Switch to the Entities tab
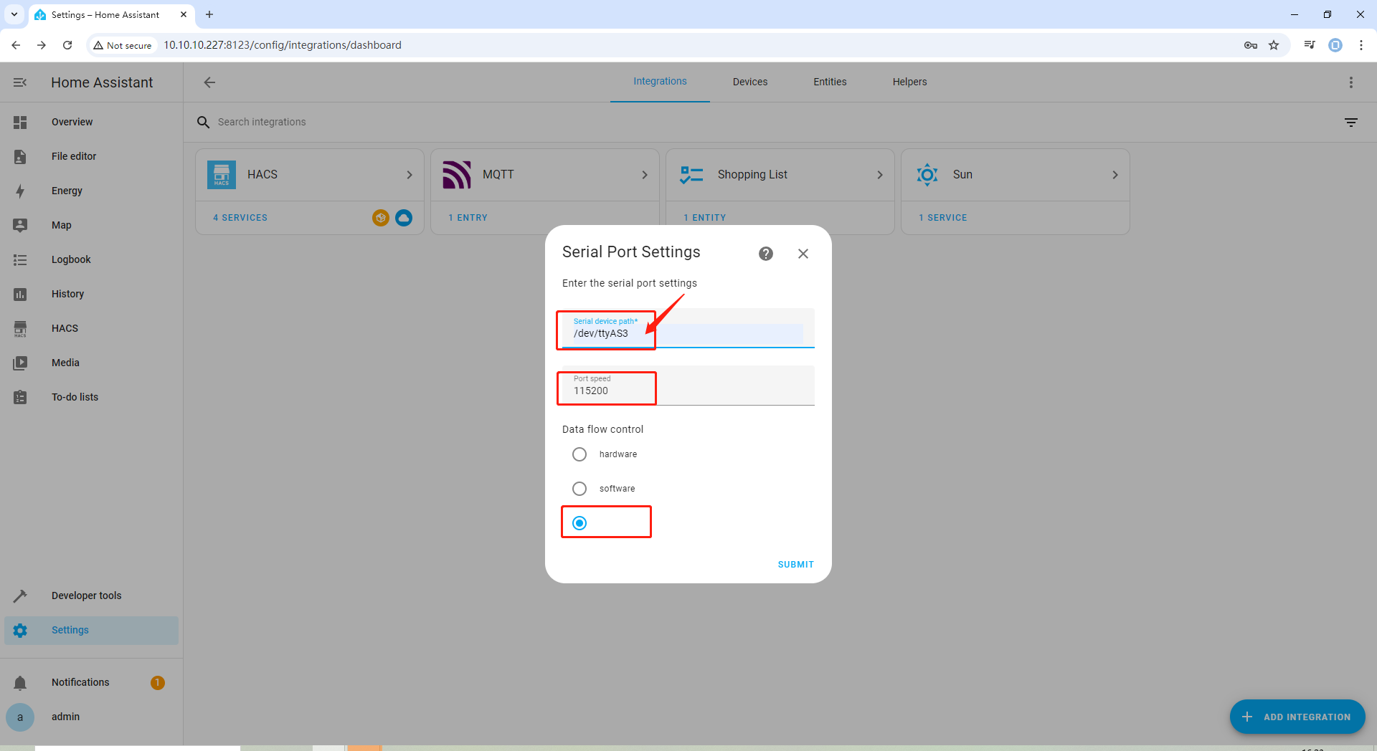The image size is (1377, 751). [x=830, y=82]
